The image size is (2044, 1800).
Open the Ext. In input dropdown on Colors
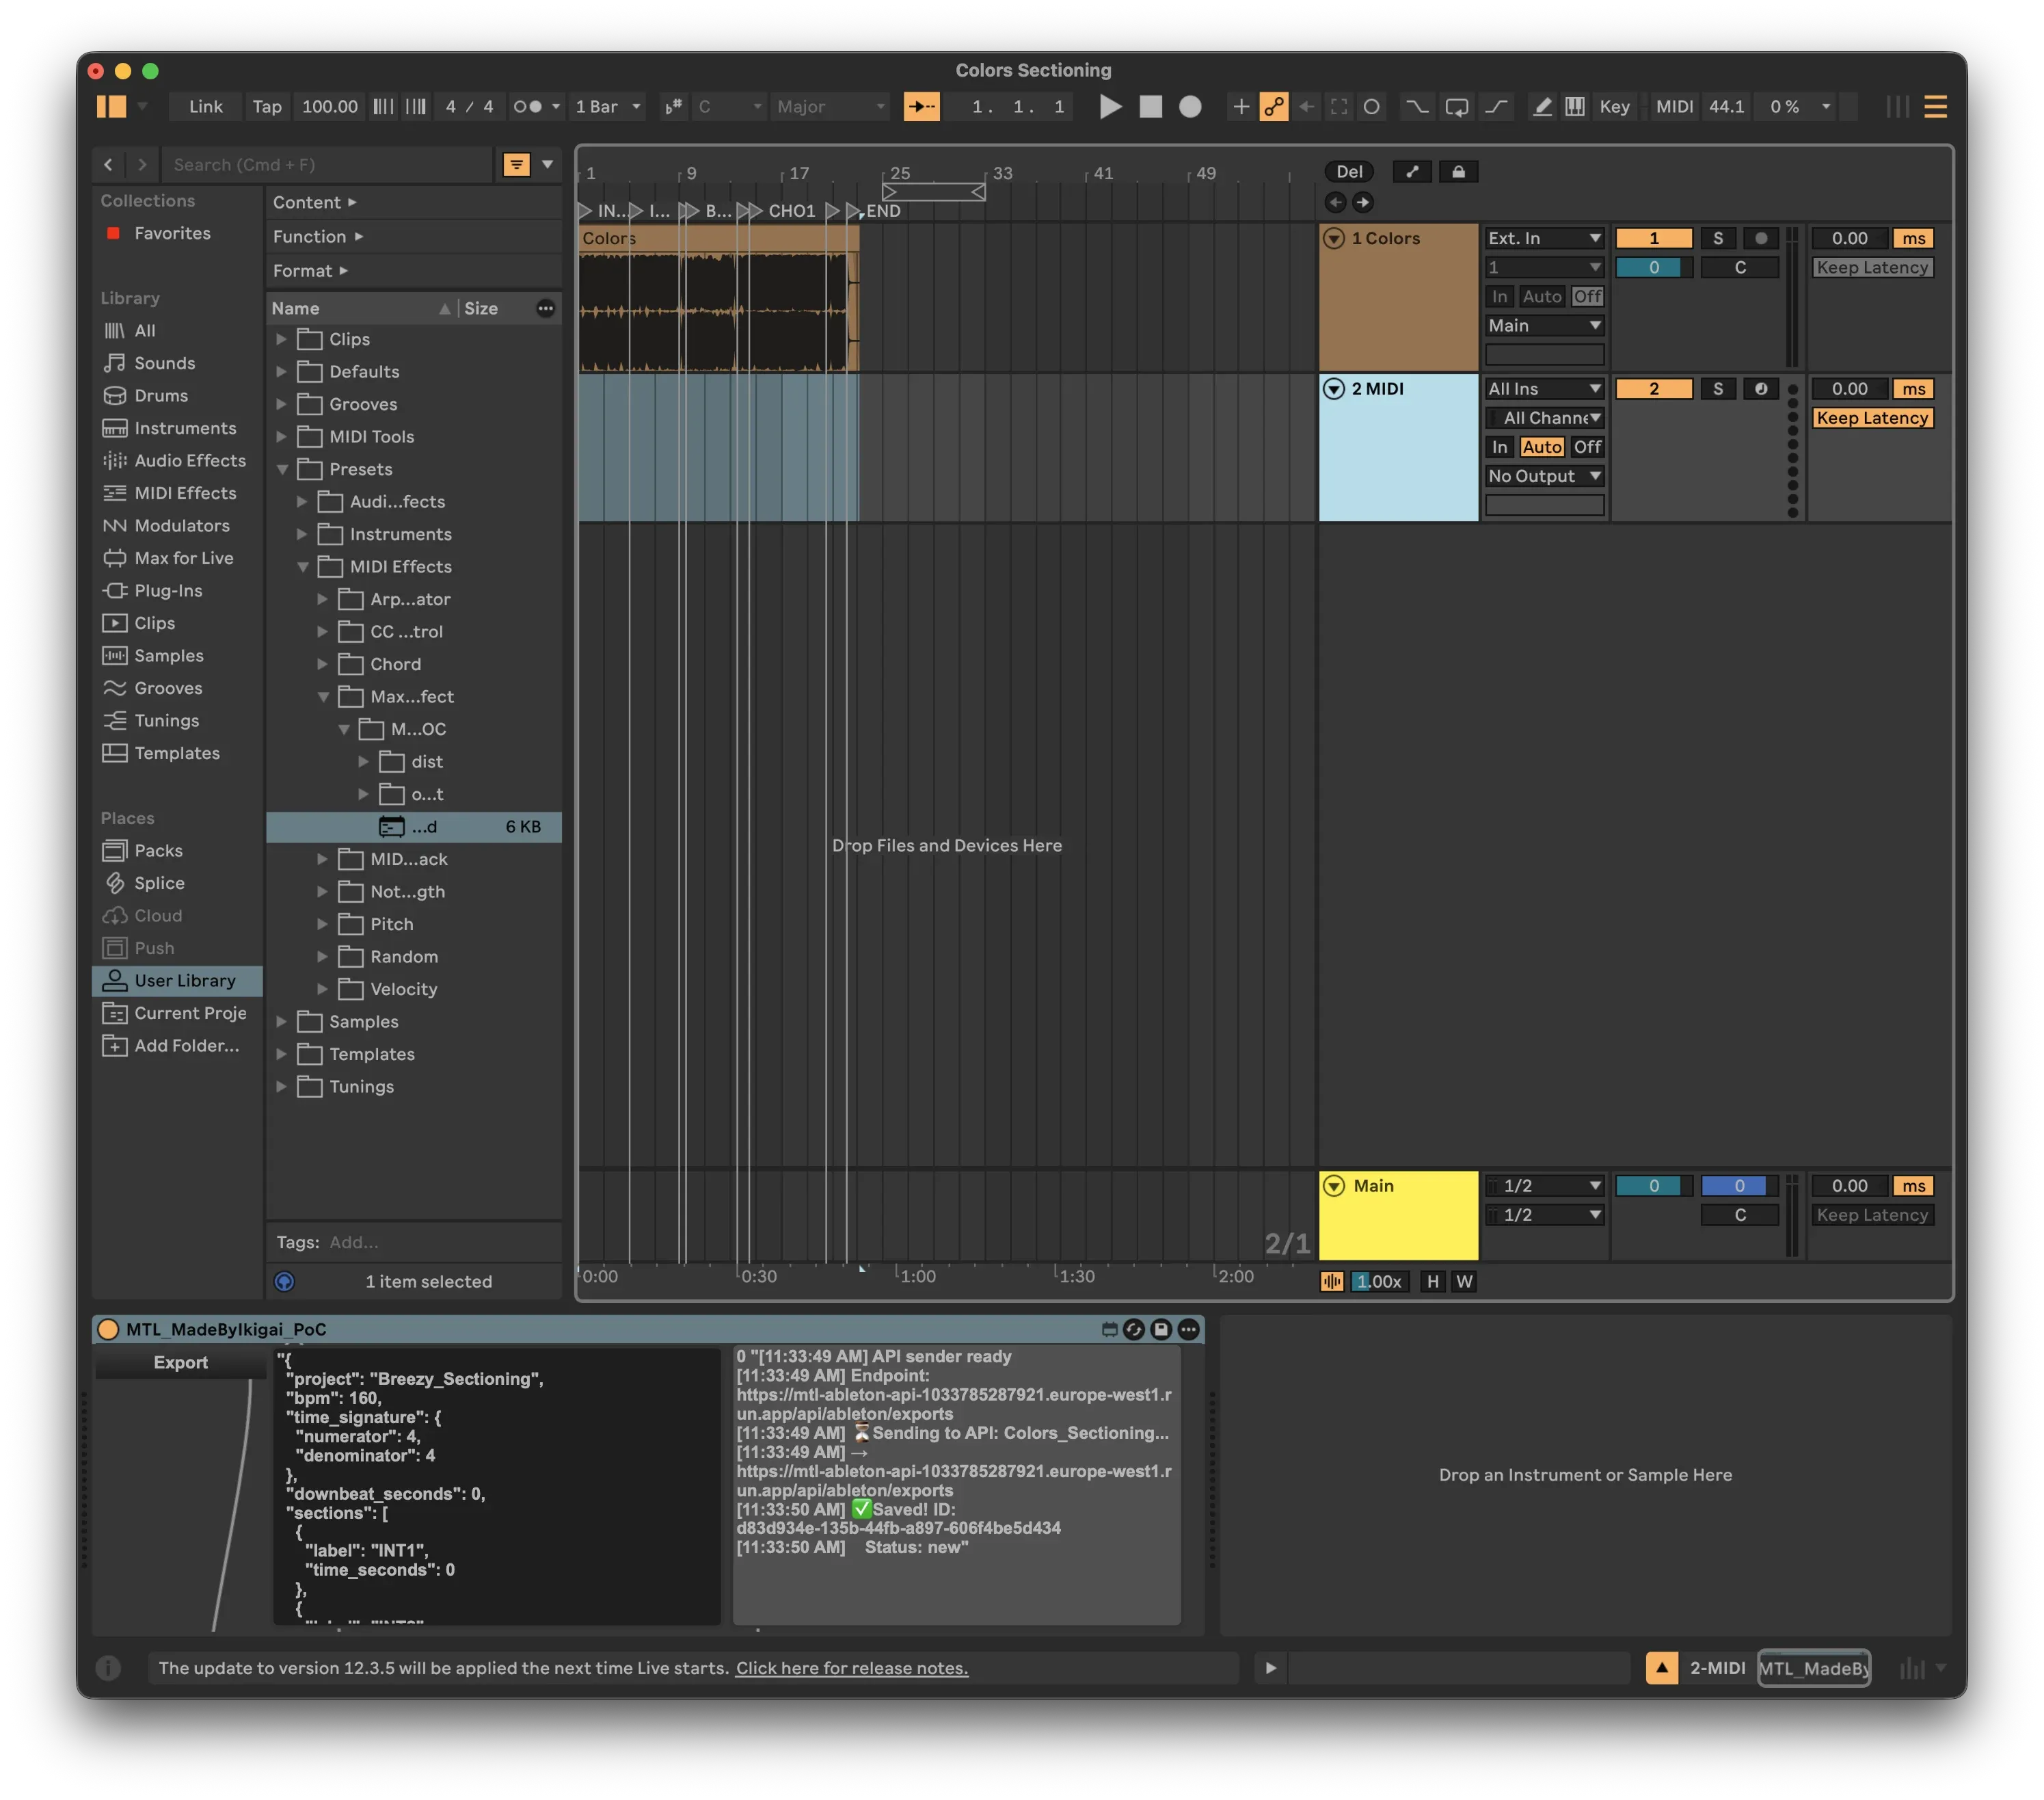pos(1544,238)
